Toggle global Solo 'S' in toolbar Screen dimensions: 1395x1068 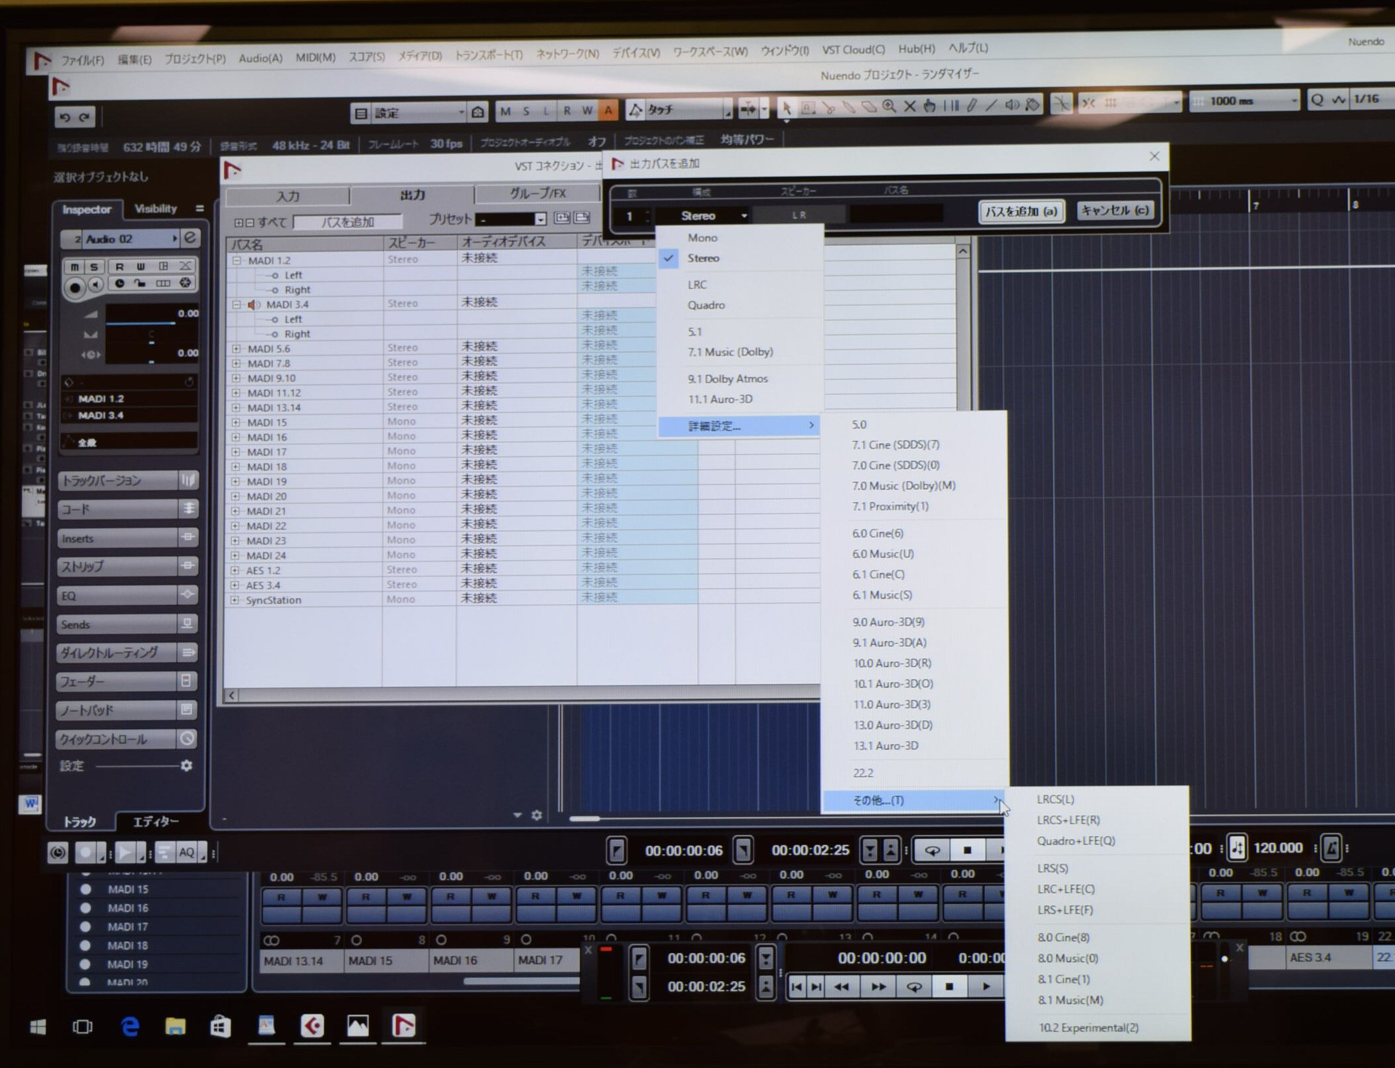tap(526, 111)
